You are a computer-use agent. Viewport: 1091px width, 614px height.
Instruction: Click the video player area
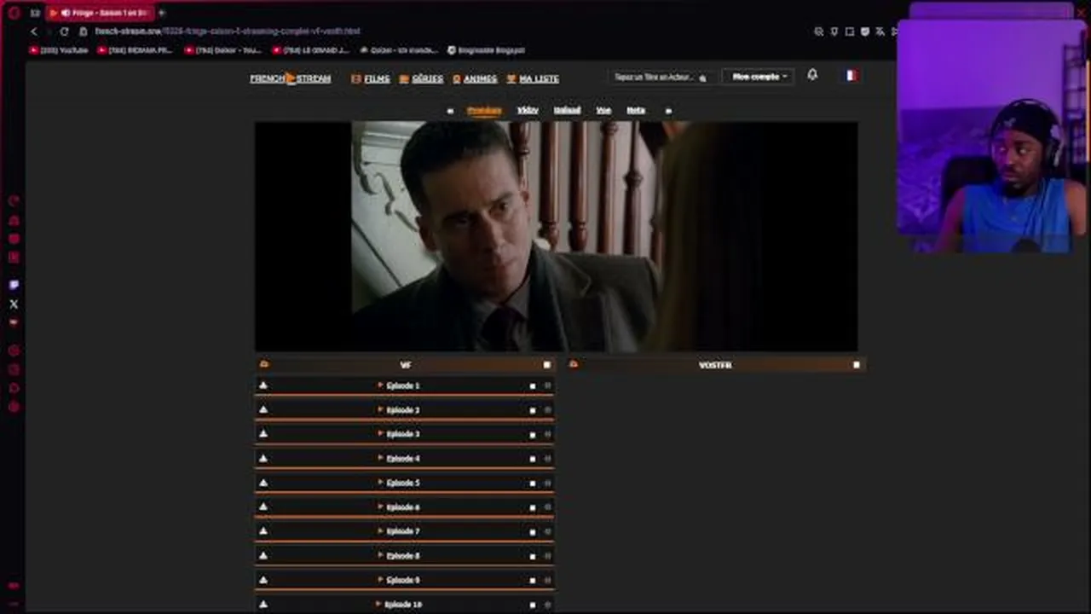557,236
